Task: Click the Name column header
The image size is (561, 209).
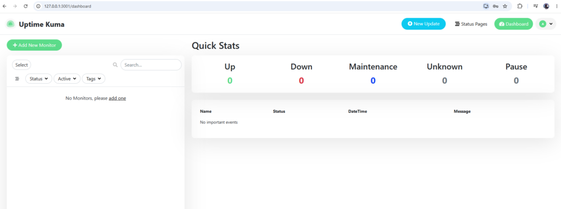Action: point(206,112)
